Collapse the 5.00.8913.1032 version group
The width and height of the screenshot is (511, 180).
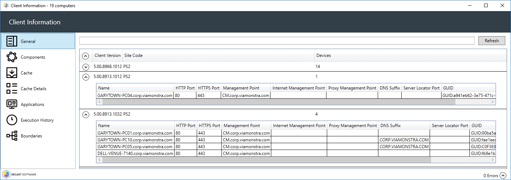pos(86,115)
